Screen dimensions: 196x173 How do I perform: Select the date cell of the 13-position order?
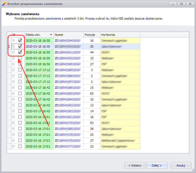[39, 105]
